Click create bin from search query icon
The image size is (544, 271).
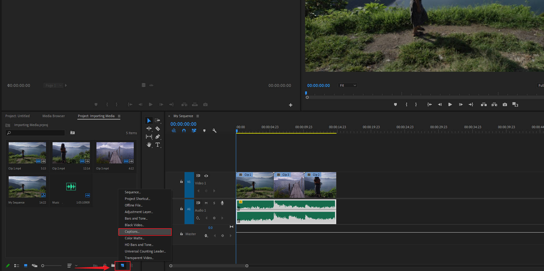click(73, 133)
